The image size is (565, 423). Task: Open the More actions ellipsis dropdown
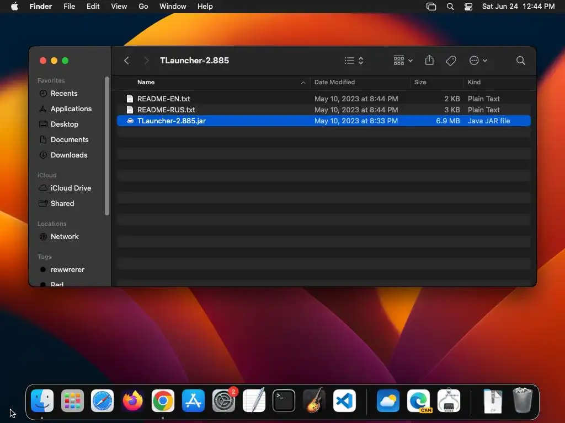tap(478, 61)
